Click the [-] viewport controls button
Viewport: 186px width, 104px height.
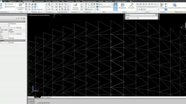tap(28, 15)
